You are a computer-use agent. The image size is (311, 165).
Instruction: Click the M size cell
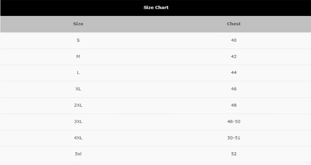point(78,57)
